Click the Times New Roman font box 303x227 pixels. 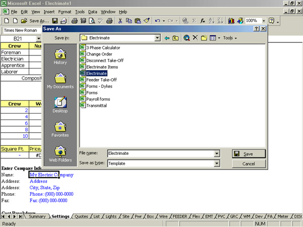22,30
